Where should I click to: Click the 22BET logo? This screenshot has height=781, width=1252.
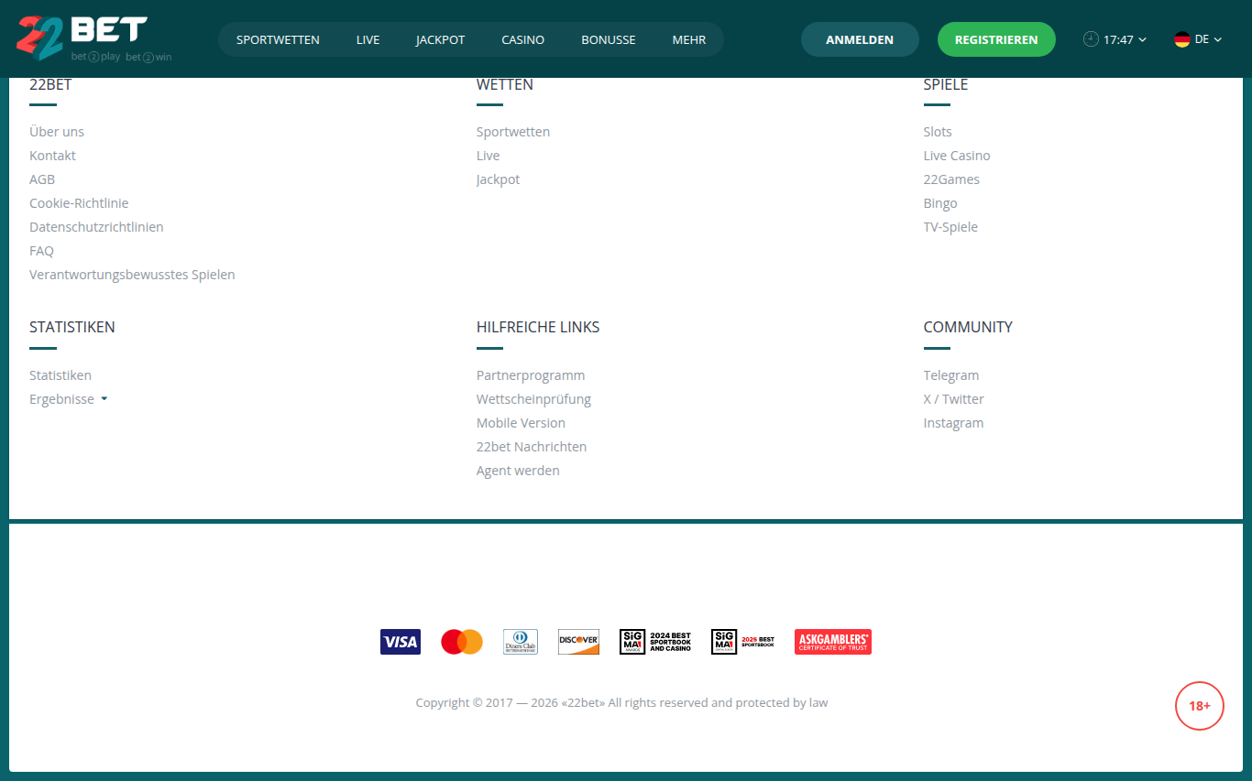(94, 38)
